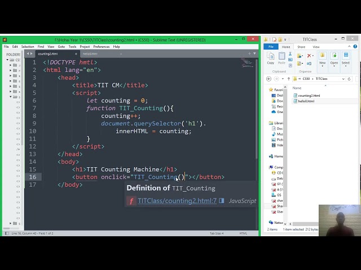Collapse the open subfolder in Sublime sidebar
Image resolution: width=361 pixels, height=270 pixels.
tap(11, 97)
